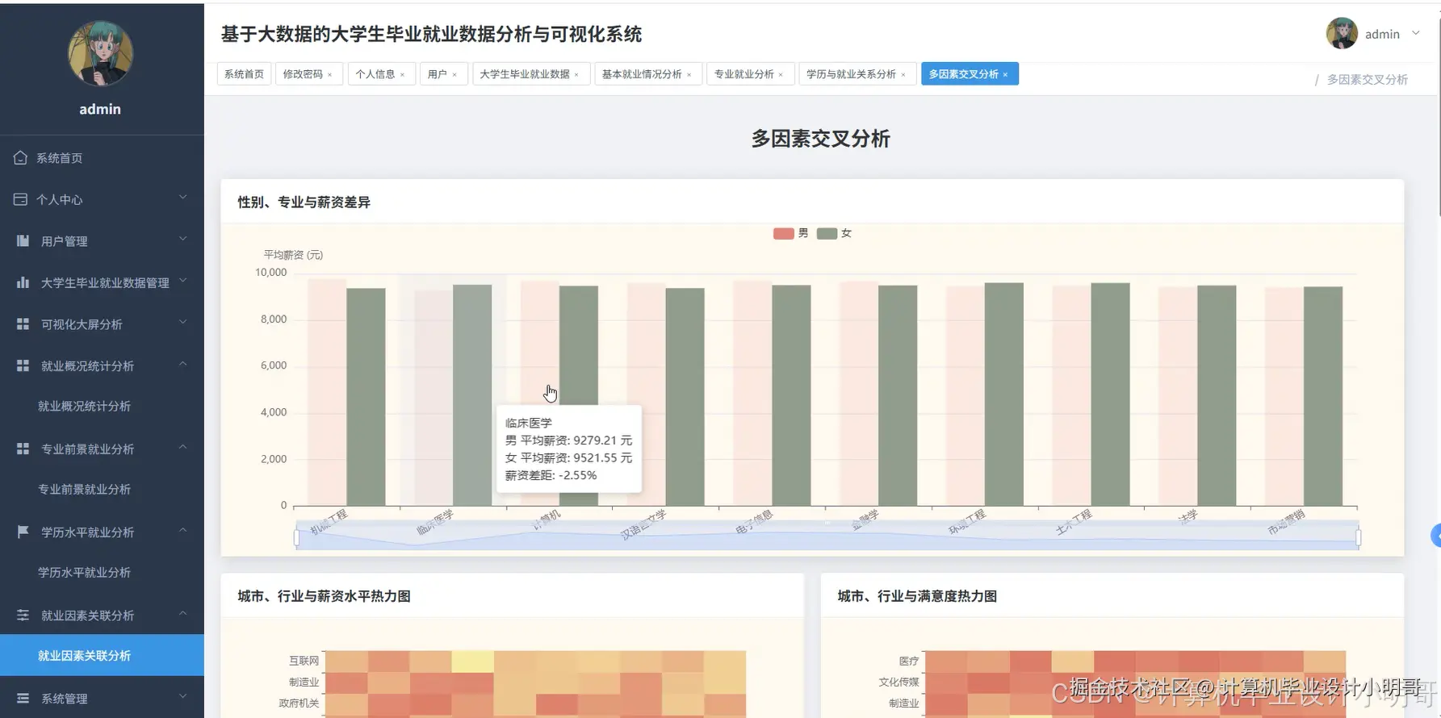Click the home icon beside 系统首页
Screen dimensions: 1441x718
20,158
